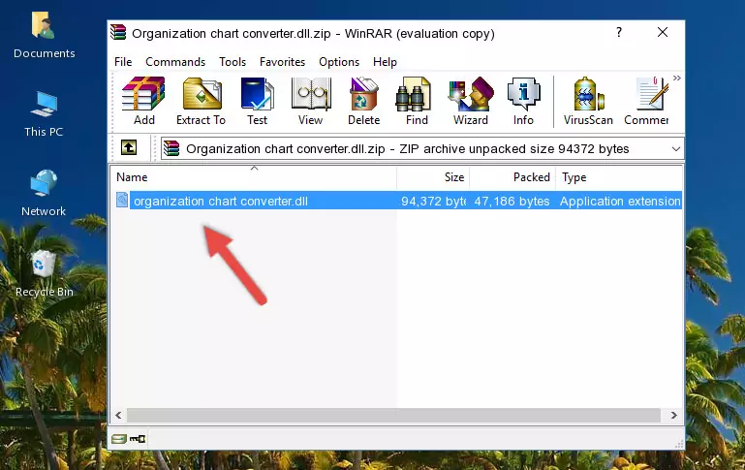Sort files by Packed column
The height and width of the screenshot is (470, 745).
pyautogui.click(x=512, y=177)
